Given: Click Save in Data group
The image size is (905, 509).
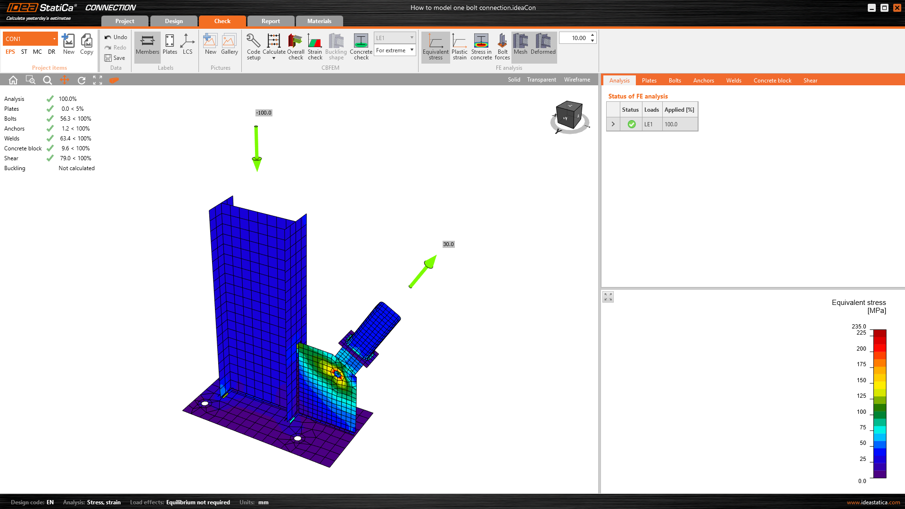Looking at the screenshot, I should (115, 58).
